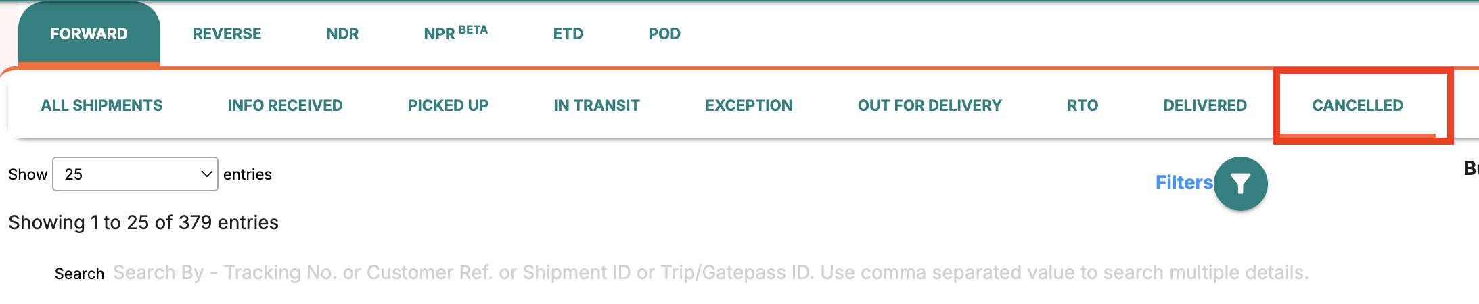
Task: Open the REVERSE shipments tab
Action: coord(227,34)
